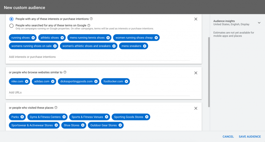The height and width of the screenshot is (142, 265).
Task: Focus the Add URLs input field
Action: 99,93
